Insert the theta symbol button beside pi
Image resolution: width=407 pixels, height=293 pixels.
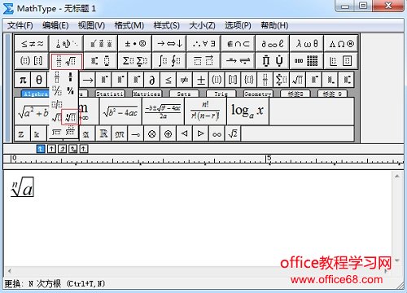[x=39, y=80]
